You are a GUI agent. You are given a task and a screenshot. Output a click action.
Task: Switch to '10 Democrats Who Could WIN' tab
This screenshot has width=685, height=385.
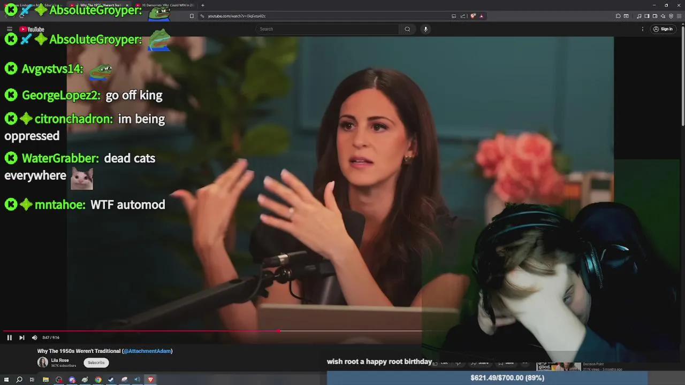click(x=166, y=5)
